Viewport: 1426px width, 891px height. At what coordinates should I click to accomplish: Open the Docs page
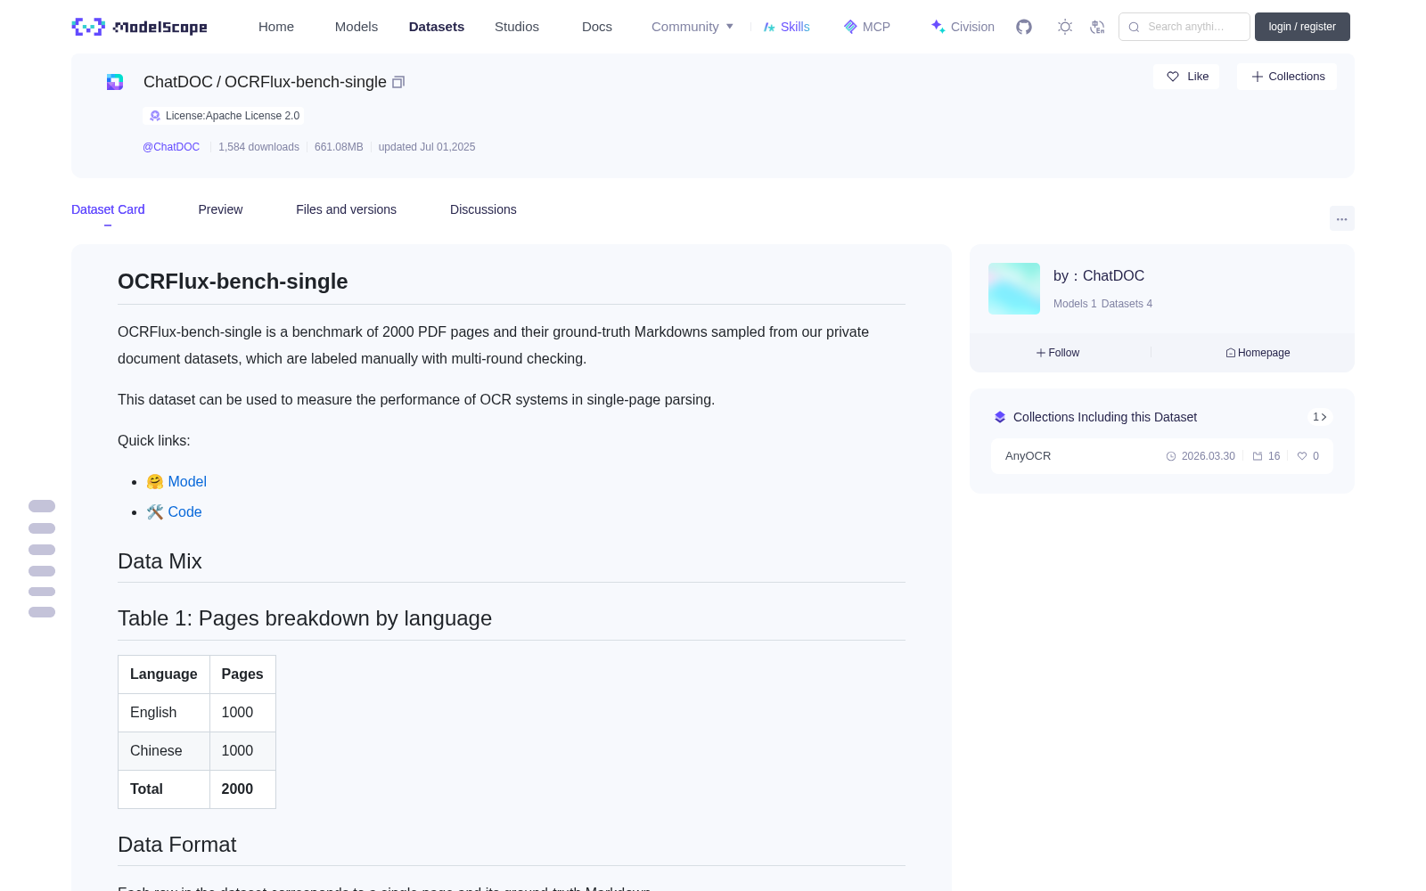[597, 27]
